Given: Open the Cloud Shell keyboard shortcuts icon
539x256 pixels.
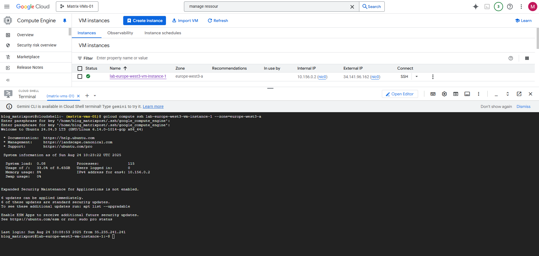Looking at the screenshot, I should pos(433,94).
